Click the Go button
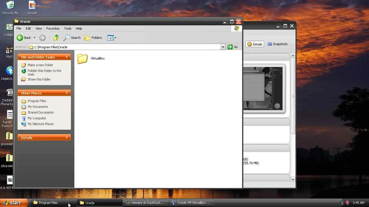Image resolution: width=369 pixels, height=207 pixels. click(x=233, y=47)
